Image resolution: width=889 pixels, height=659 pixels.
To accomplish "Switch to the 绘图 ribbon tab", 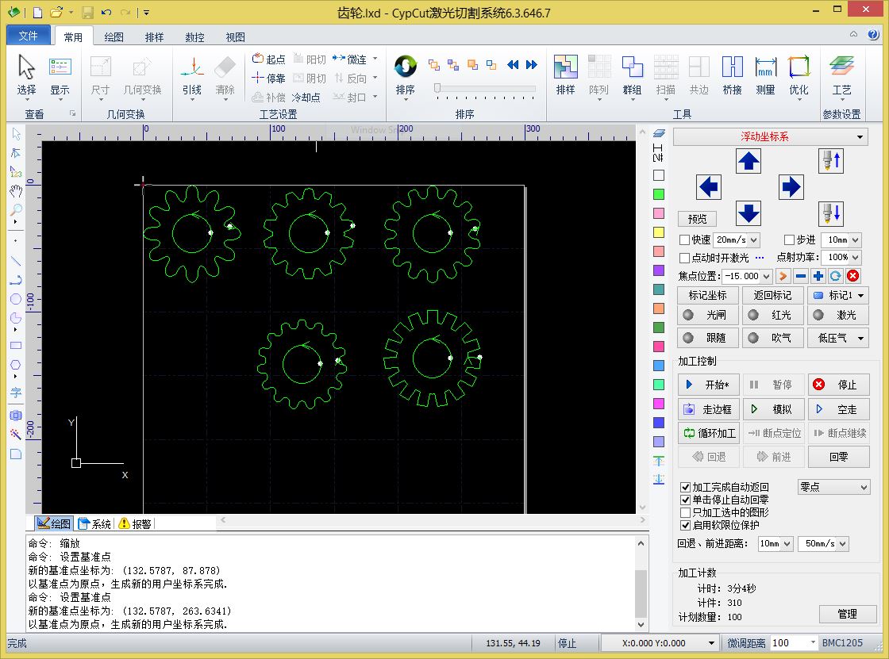I will (114, 36).
